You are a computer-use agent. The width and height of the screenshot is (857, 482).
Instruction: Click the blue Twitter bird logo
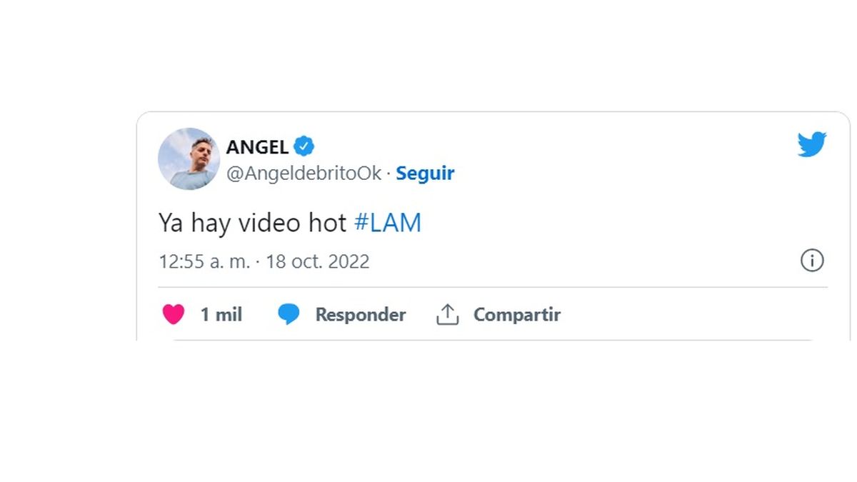pos(812,144)
